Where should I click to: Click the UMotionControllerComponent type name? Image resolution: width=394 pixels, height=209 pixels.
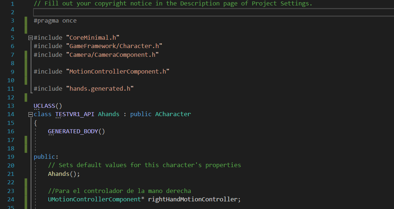point(94,199)
